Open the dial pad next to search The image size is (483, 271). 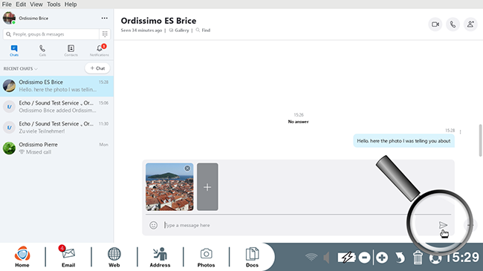(x=105, y=34)
